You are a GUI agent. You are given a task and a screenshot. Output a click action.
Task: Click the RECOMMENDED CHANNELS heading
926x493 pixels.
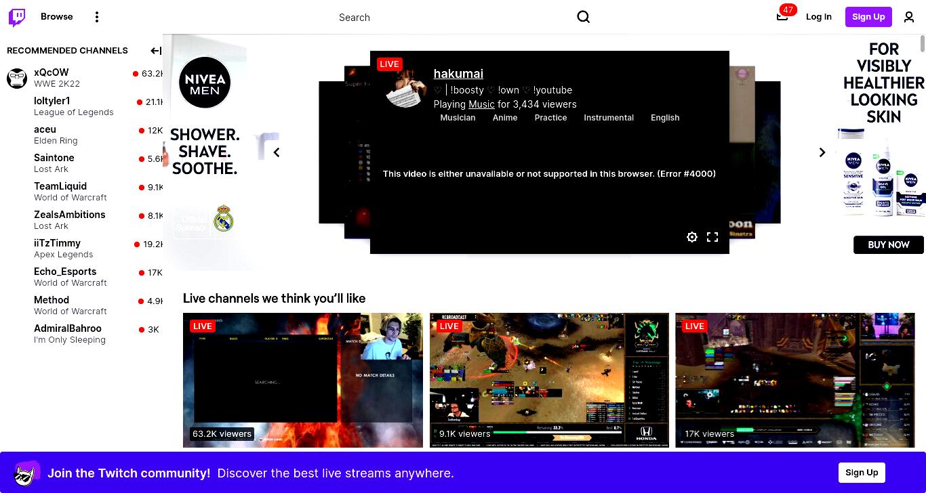click(67, 51)
